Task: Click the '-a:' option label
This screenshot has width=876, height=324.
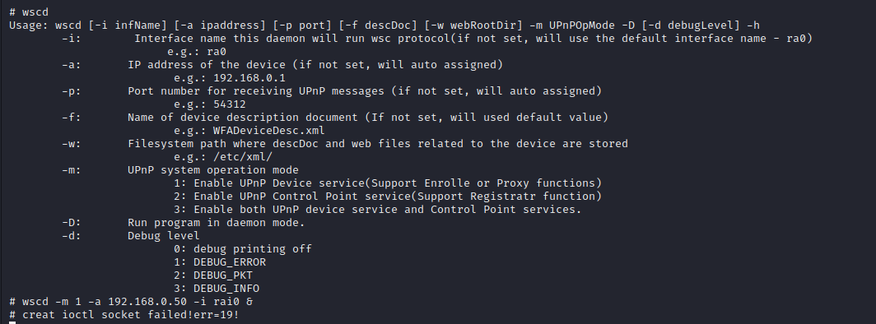Action: [72, 65]
